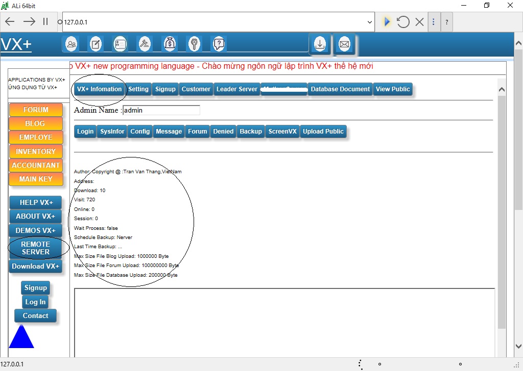The height and width of the screenshot is (371, 523).
Task: Click the money bag icon
Action: (x=170, y=44)
